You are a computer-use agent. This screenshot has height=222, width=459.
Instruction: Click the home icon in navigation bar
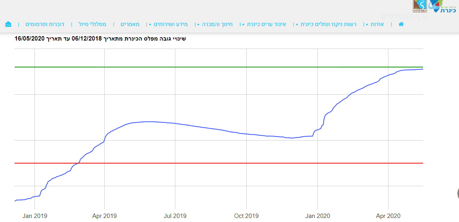point(401,24)
